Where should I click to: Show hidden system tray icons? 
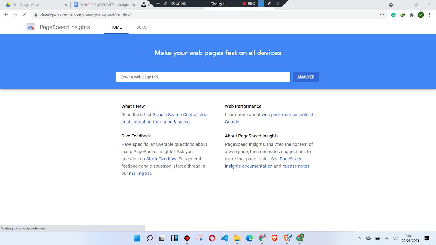359,238
